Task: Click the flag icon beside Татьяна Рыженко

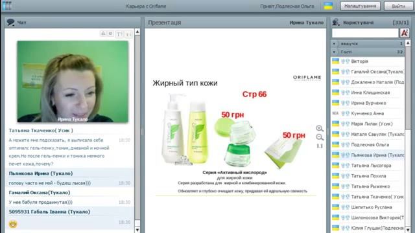Action: coord(336,186)
